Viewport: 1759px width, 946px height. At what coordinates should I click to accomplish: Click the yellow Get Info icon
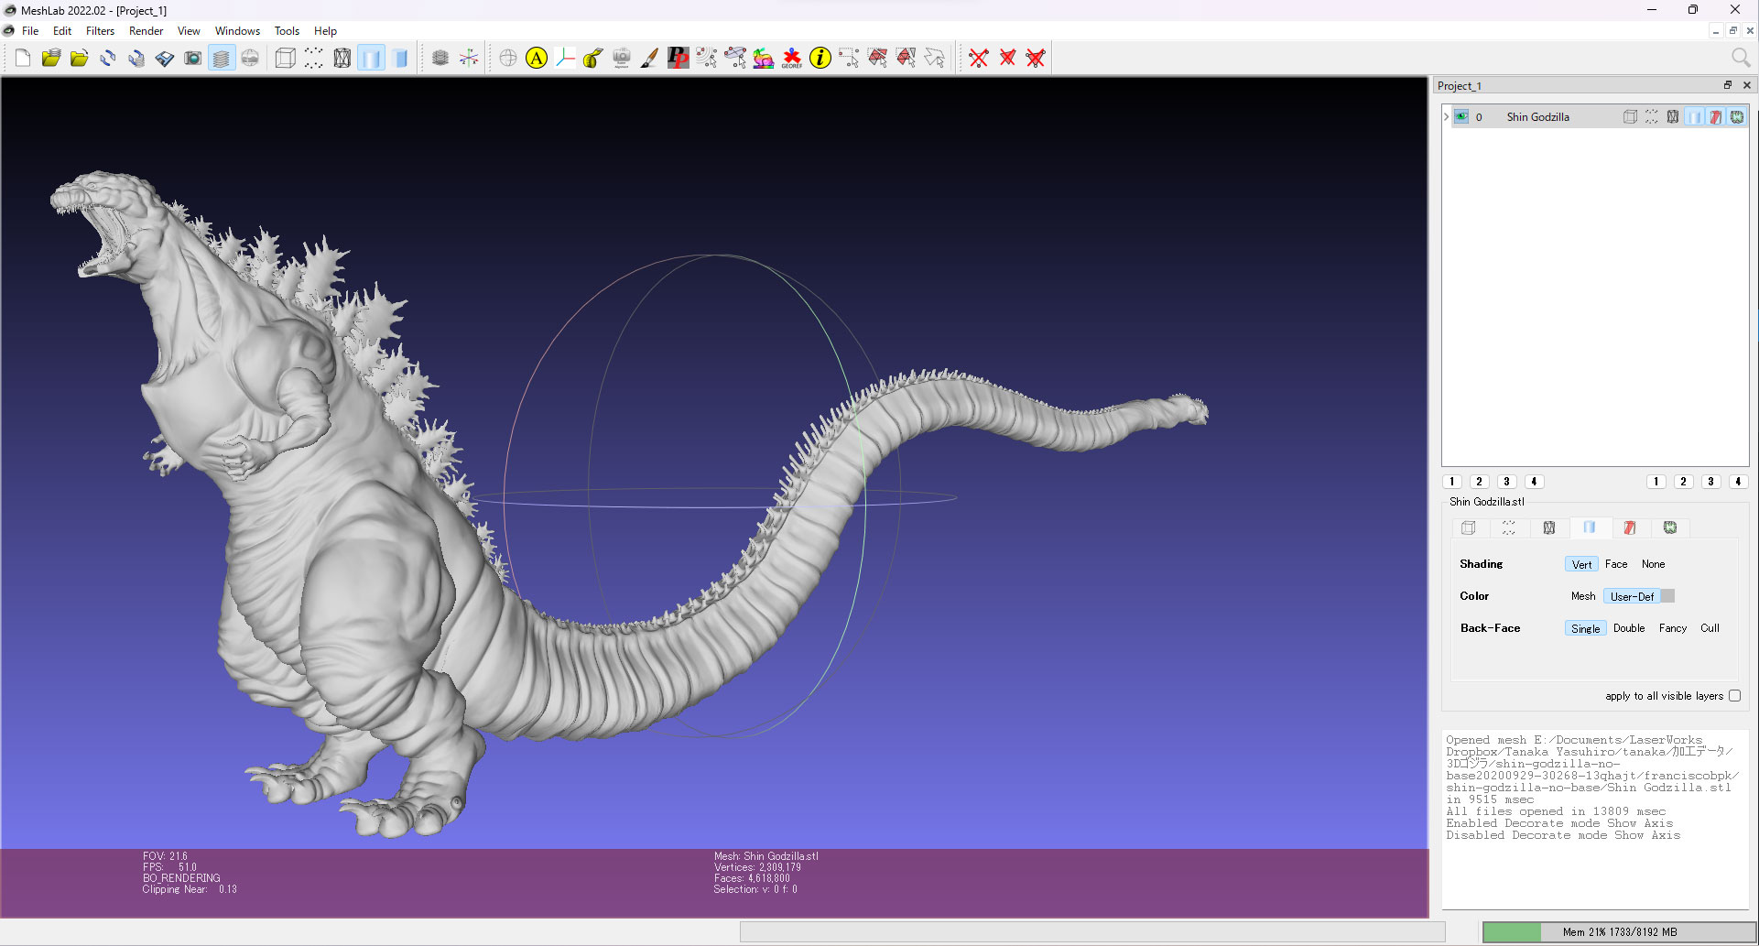(820, 59)
